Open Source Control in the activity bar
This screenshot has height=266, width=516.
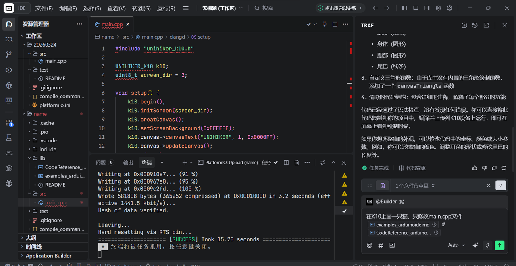coord(8,54)
